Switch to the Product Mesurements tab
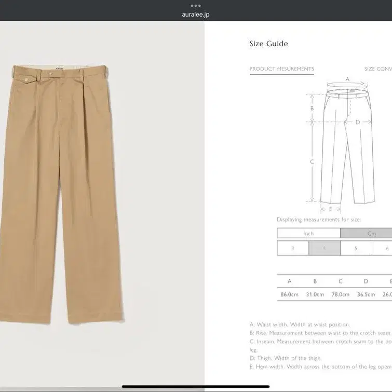The height and width of the screenshot is (392, 392). (281, 69)
